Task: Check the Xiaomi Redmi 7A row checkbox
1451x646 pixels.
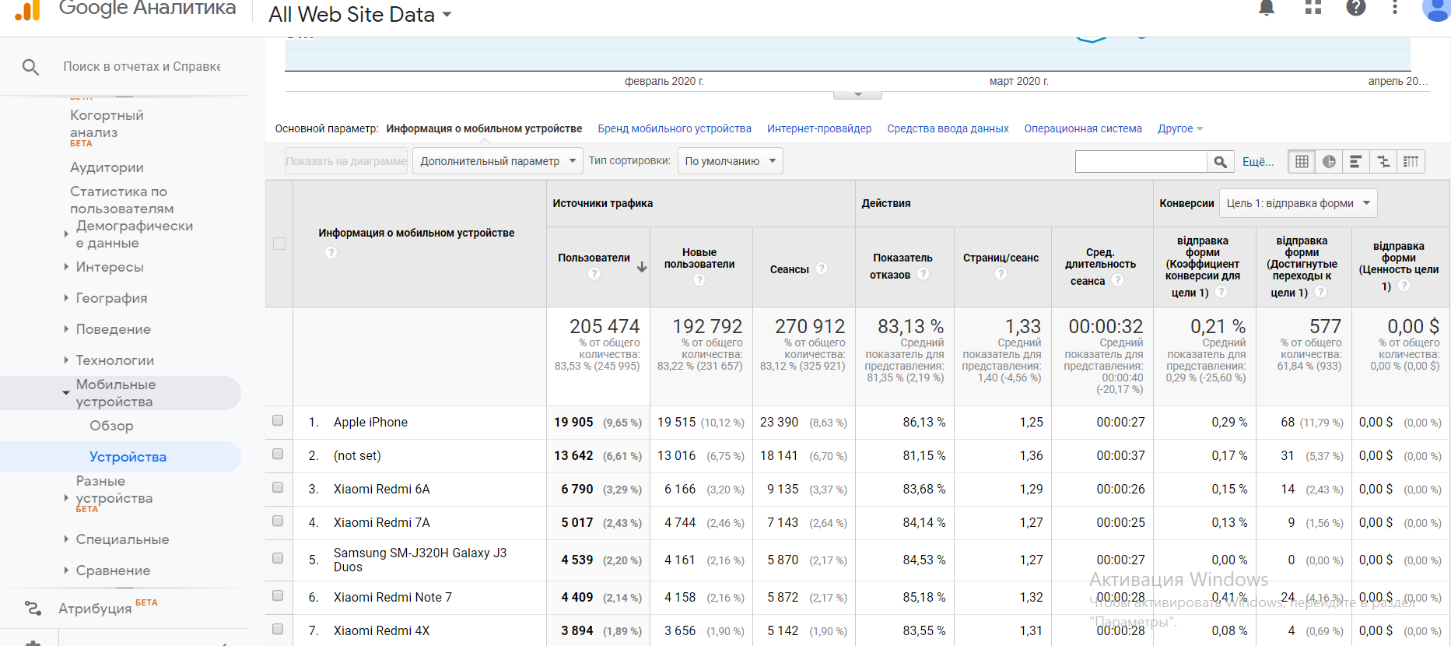Action: point(278,521)
